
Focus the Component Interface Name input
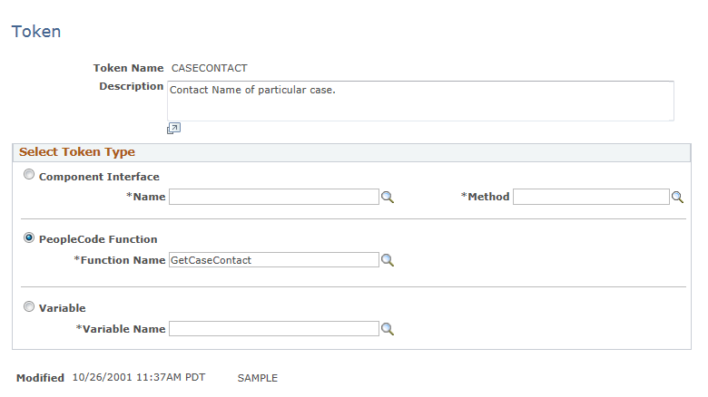pyautogui.click(x=274, y=197)
